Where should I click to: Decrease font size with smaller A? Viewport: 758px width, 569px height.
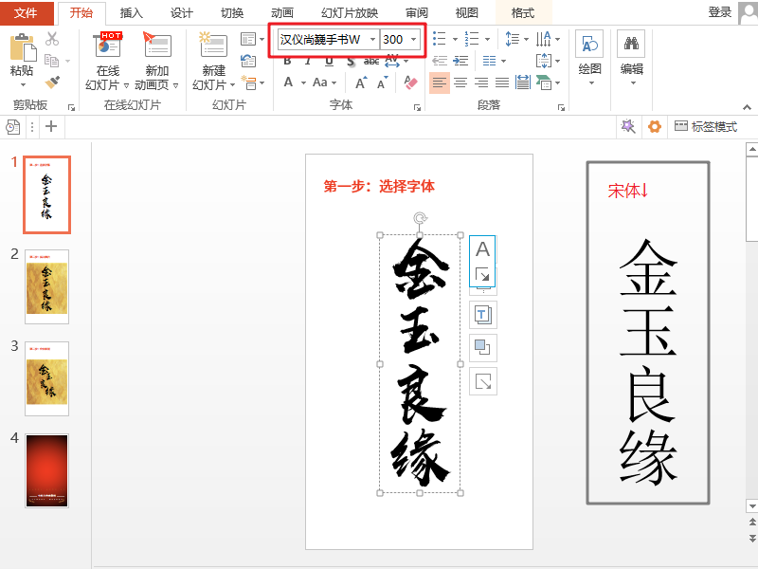tap(383, 83)
